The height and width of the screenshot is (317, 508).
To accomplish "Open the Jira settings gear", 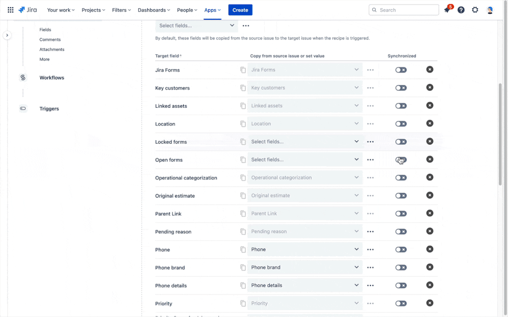I will pyautogui.click(x=475, y=10).
